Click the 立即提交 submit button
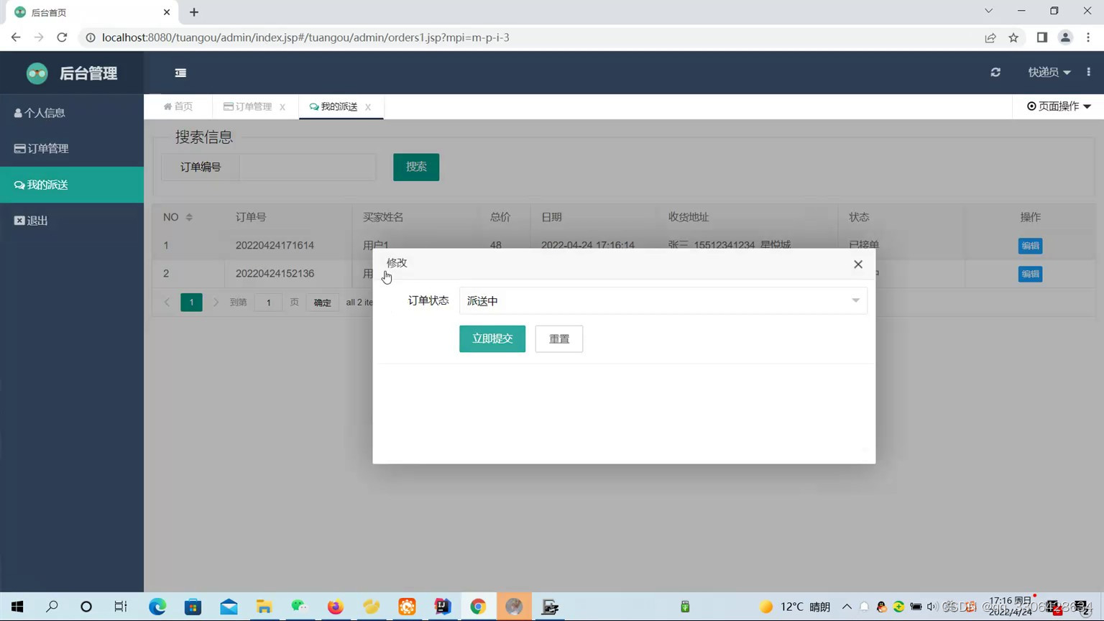 (x=492, y=339)
